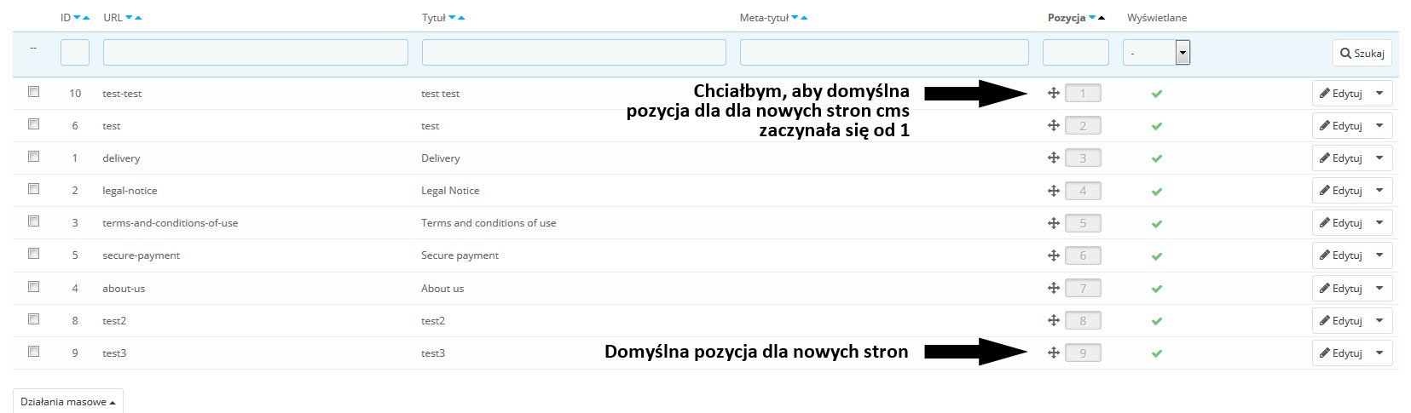Expand Edytuj dropdown arrow for about-us
Image resolution: width=1411 pixels, height=413 pixels.
click(x=1380, y=289)
